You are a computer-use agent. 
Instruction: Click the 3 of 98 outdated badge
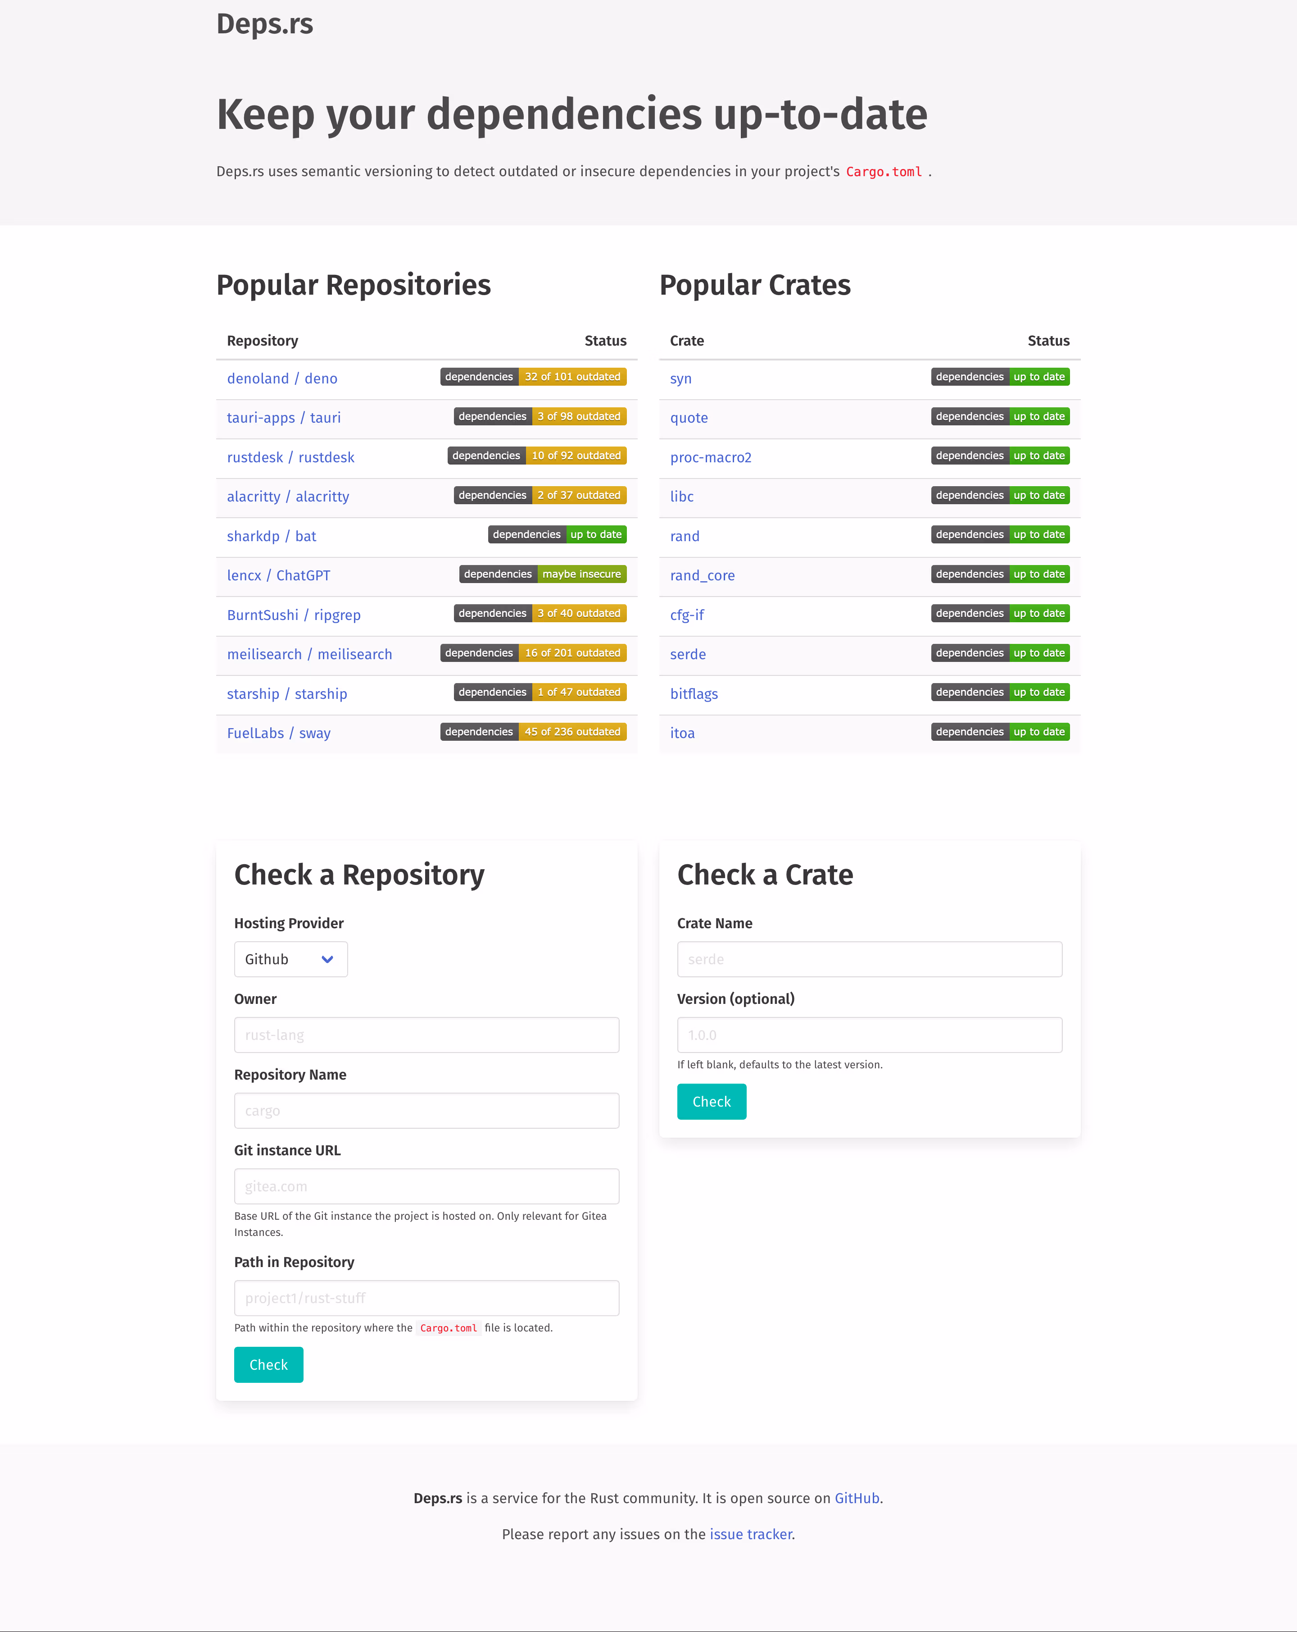click(x=540, y=416)
